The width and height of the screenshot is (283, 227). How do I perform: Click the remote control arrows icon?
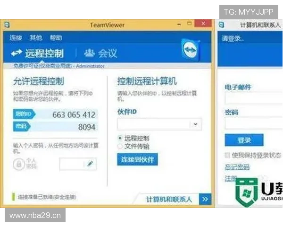tap(17, 53)
